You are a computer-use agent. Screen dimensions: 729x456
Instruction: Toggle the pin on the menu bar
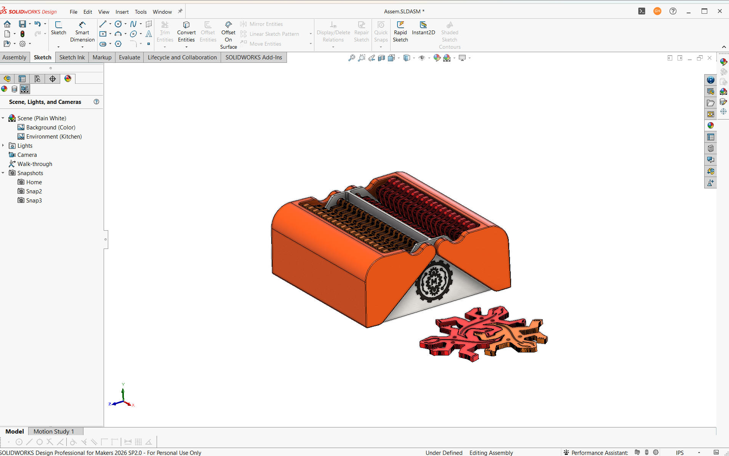(180, 11)
